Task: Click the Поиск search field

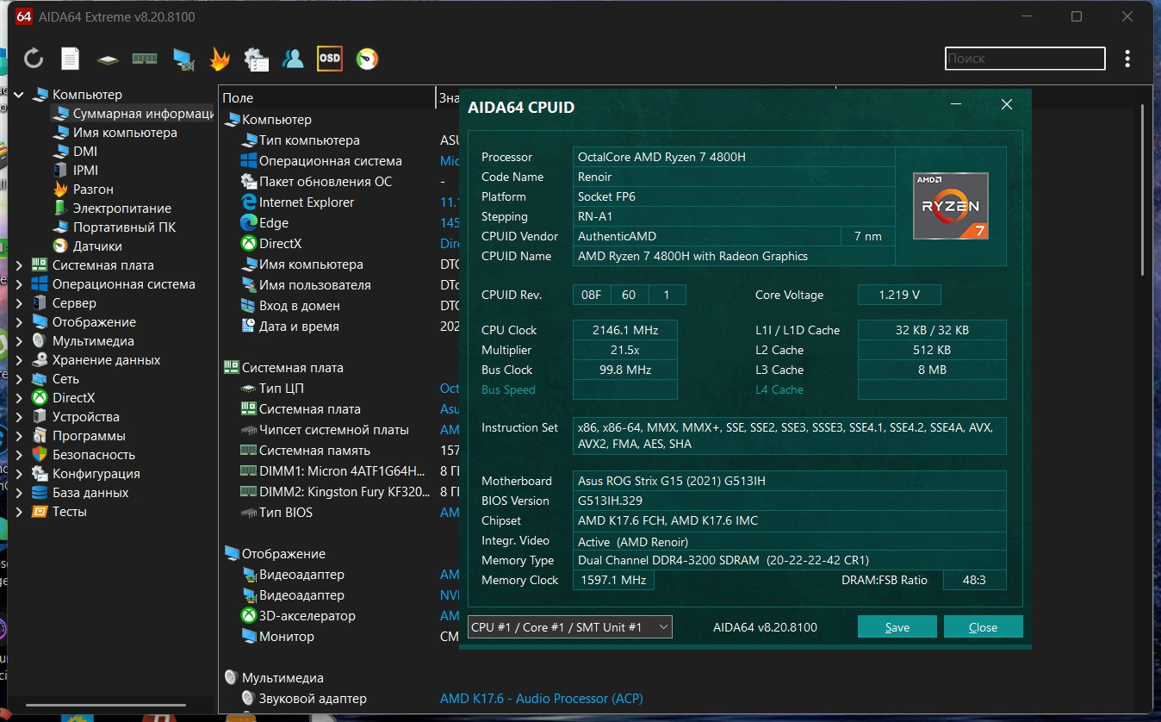Action: click(1024, 59)
